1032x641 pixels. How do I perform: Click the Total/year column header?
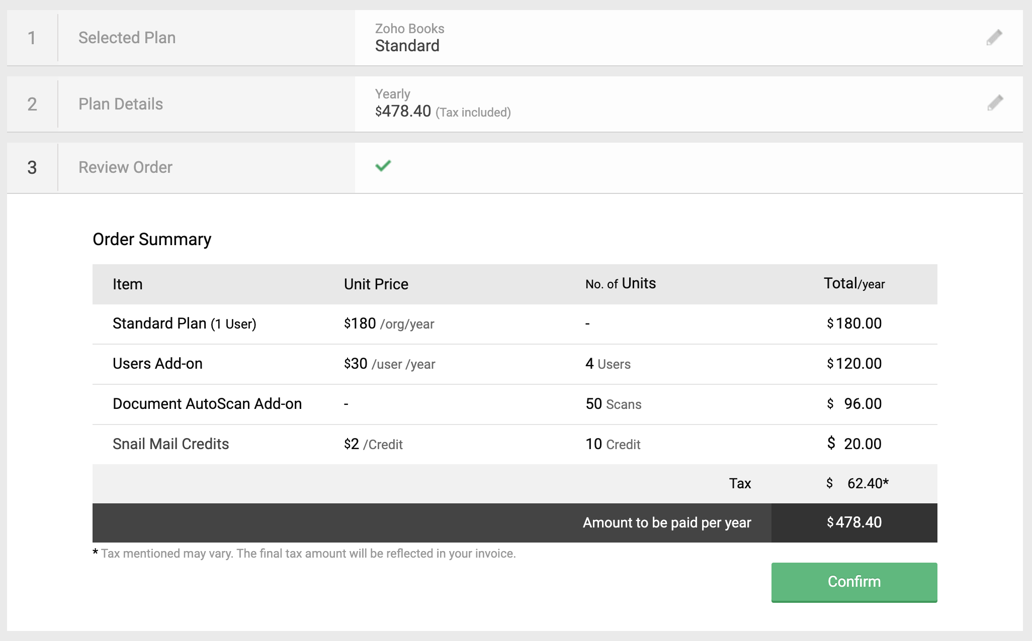(854, 284)
